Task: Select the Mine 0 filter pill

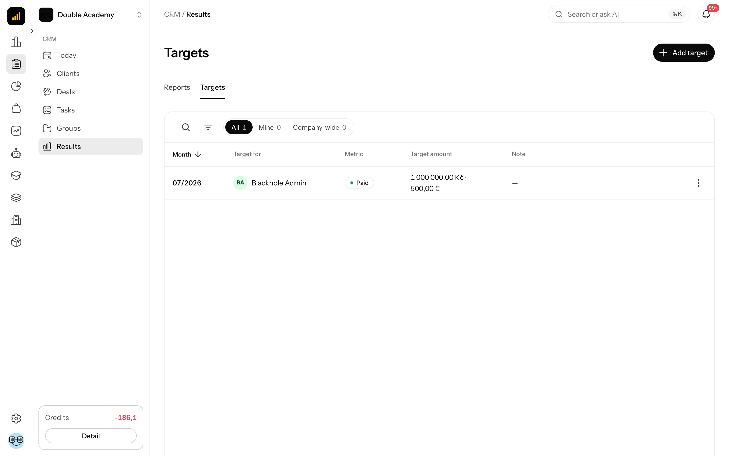Action: [270, 127]
